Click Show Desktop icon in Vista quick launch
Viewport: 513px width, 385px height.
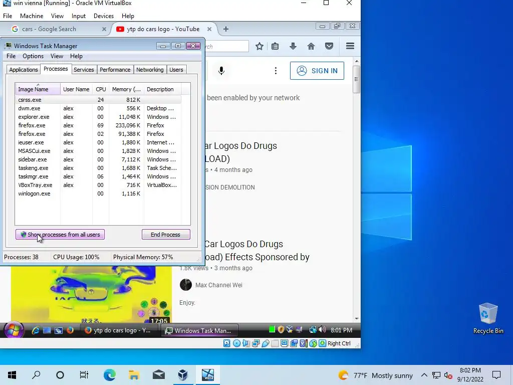point(47,330)
